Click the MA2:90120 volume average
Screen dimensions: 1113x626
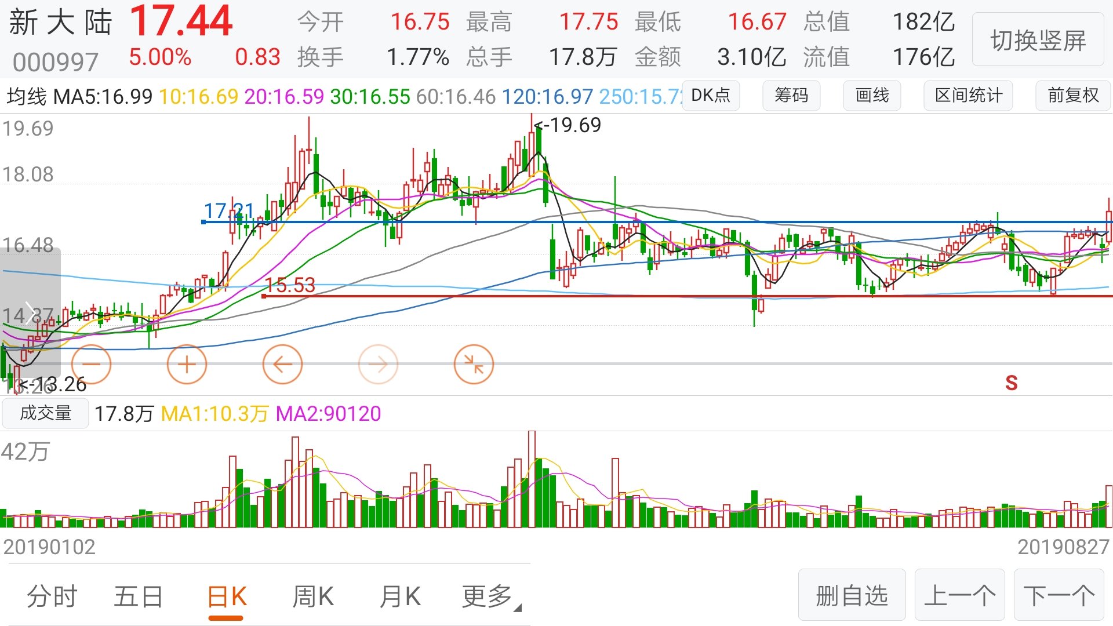328,413
